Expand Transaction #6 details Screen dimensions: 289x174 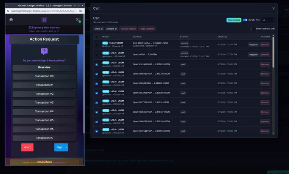(x=44, y=129)
